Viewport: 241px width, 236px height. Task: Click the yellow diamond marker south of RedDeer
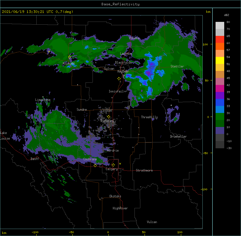pyautogui.click(x=119, y=79)
